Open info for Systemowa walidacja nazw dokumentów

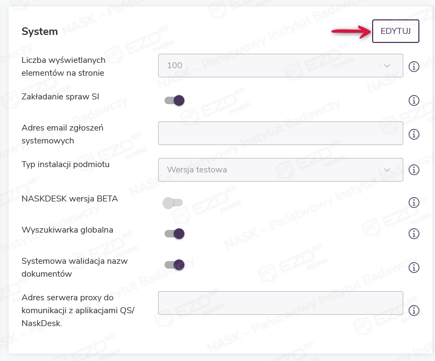[414, 267]
